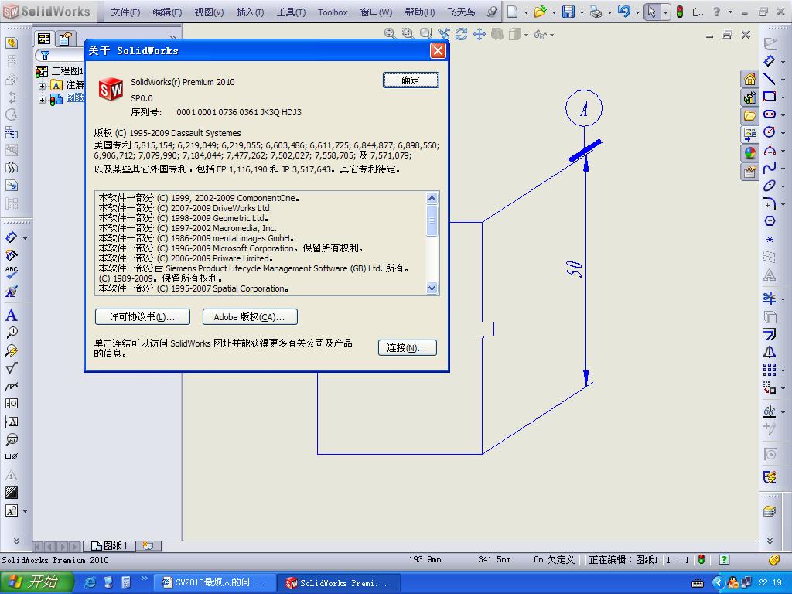Select the Straight Slot sketch tool
792x594 pixels.
click(x=770, y=114)
